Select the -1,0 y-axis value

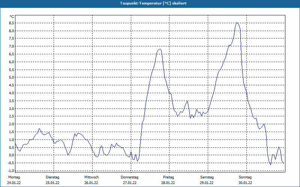(x=11, y=171)
